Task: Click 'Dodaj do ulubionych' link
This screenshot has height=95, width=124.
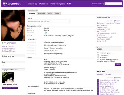Action: [x=9, y=51]
